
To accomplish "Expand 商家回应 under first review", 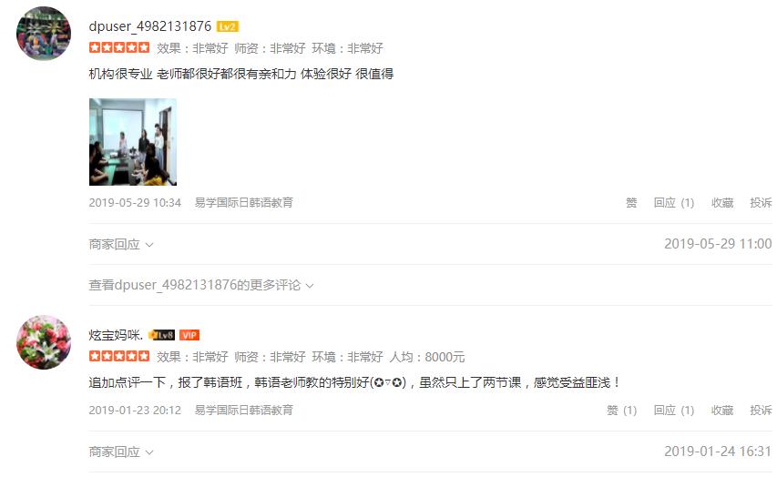I will 121,244.
